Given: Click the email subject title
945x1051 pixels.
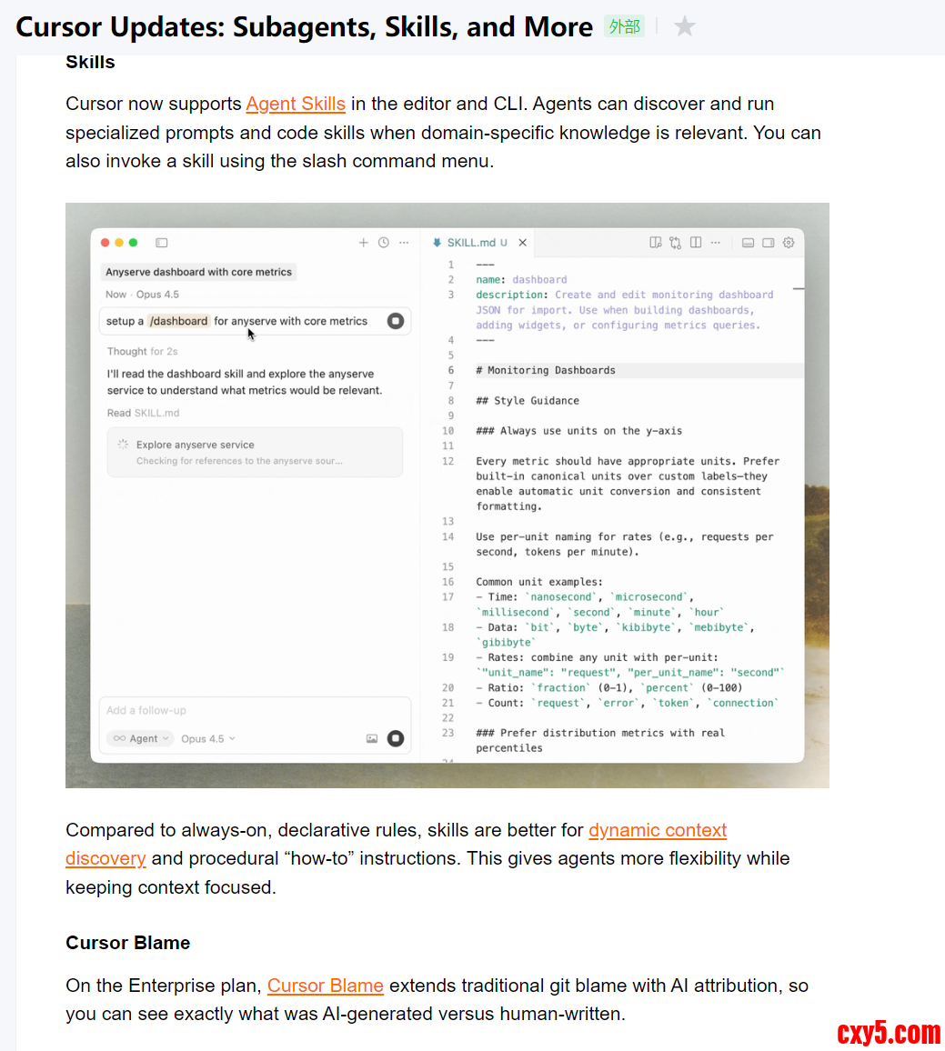Looking at the screenshot, I should 304,26.
